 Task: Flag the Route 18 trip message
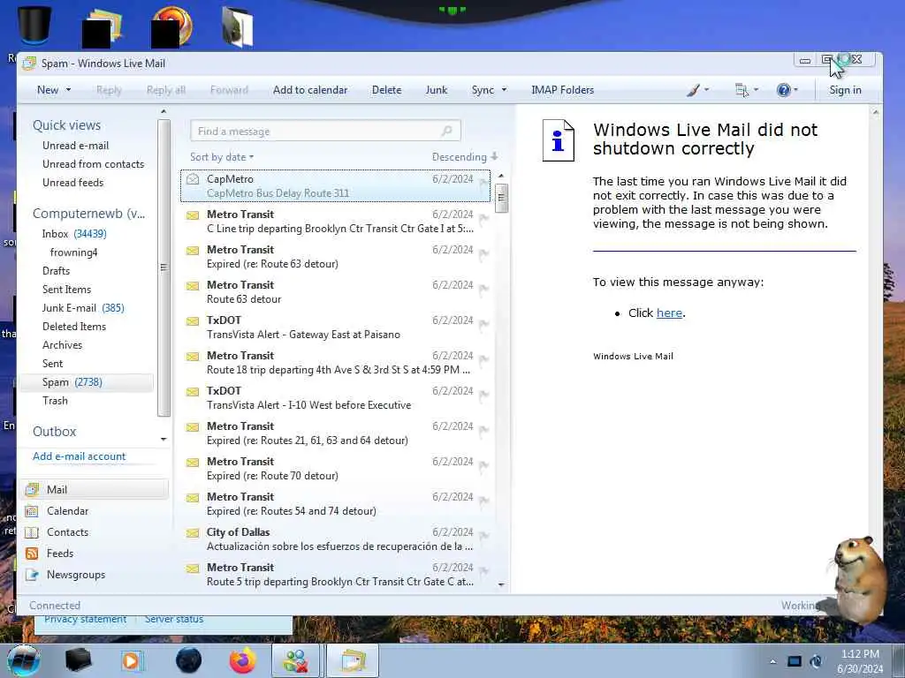pos(483,360)
